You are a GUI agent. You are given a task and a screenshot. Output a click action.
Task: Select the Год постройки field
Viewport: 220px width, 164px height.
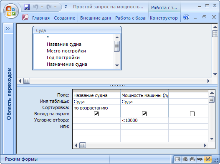pyautogui.click(x=63, y=57)
